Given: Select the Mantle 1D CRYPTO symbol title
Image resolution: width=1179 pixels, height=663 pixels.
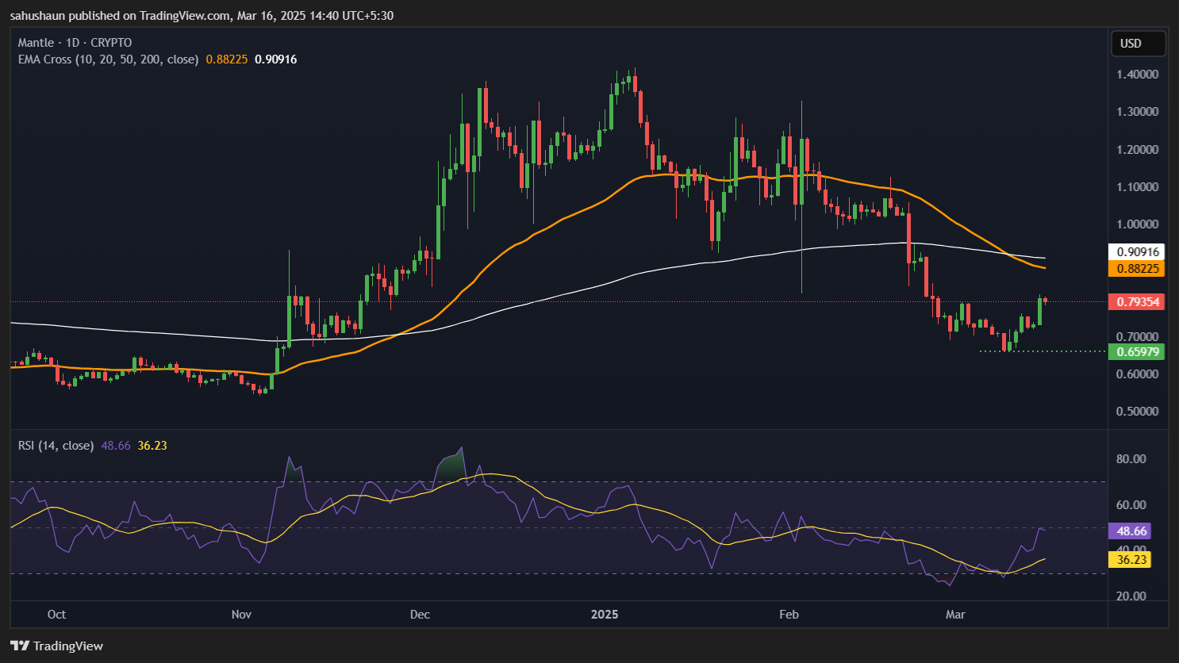Looking at the screenshot, I should (75, 43).
